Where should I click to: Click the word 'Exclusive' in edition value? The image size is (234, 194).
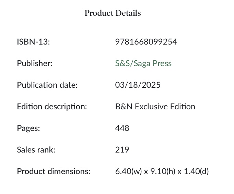click(x=151, y=107)
